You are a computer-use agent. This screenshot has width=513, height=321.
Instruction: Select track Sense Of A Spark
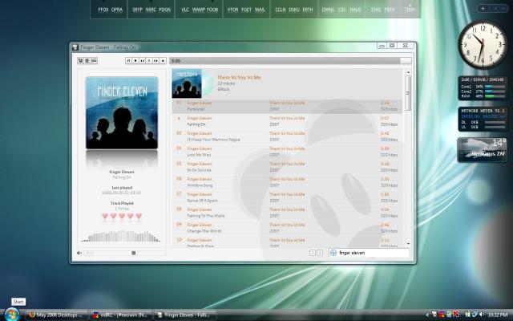pyautogui.click(x=287, y=197)
